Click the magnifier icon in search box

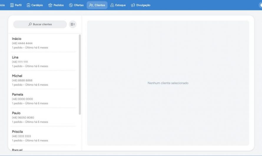[x=30, y=24]
